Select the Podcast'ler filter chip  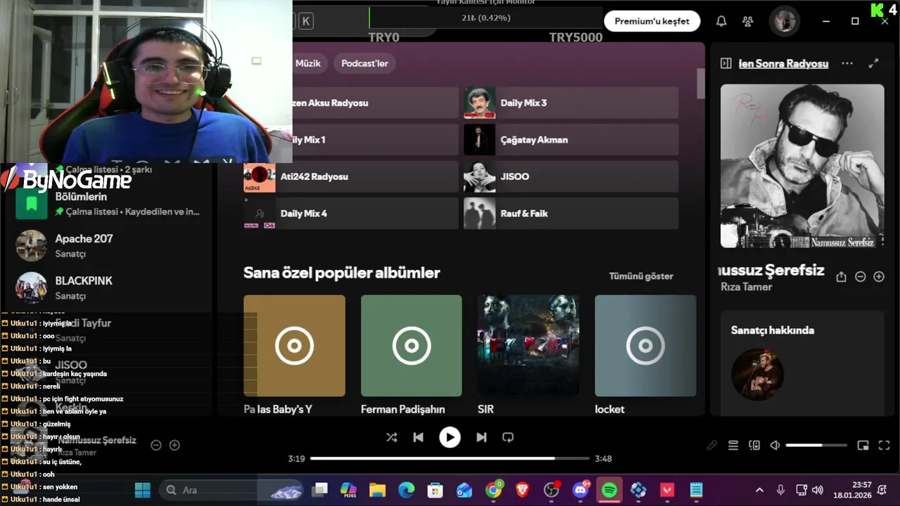(x=364, y=63)
